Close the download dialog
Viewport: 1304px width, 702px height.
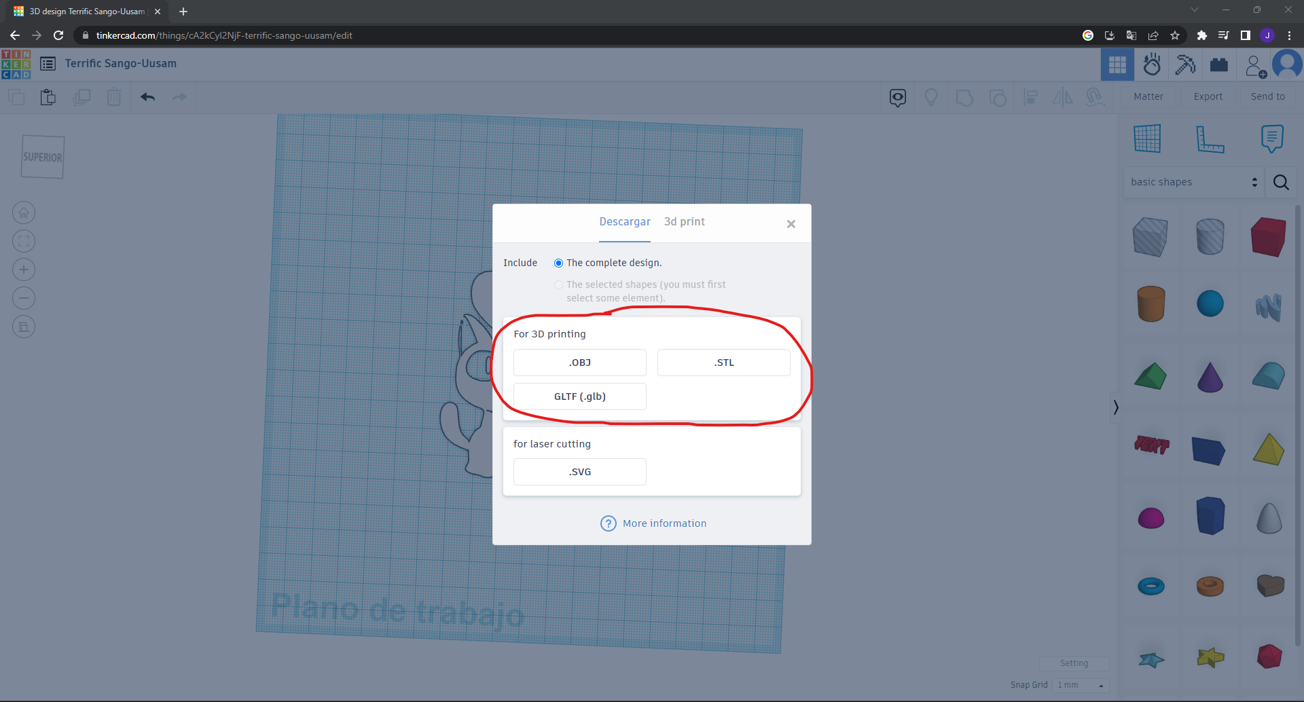point(791,224)
